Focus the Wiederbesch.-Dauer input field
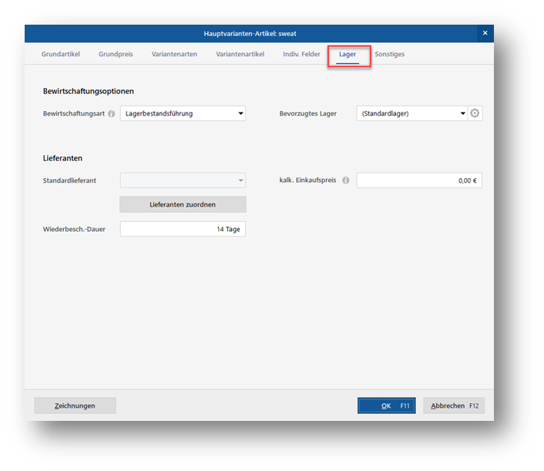Image resolution: width=544 pixels, height=471 pixels. (x=183, y=229)
